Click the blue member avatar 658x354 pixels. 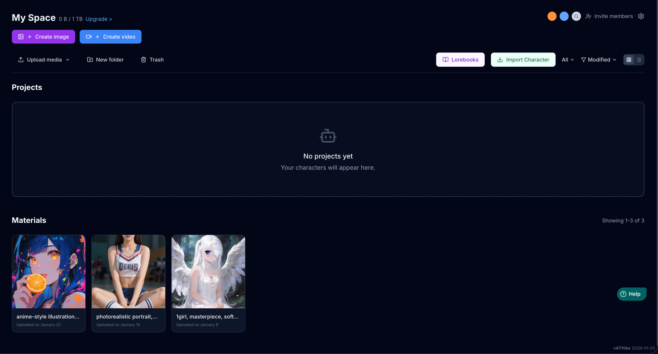click(x=564, y=16)
